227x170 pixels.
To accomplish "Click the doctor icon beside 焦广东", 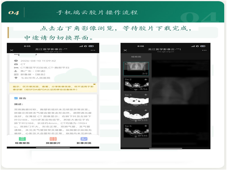I will pyautogui.click(x=16, y=71).
